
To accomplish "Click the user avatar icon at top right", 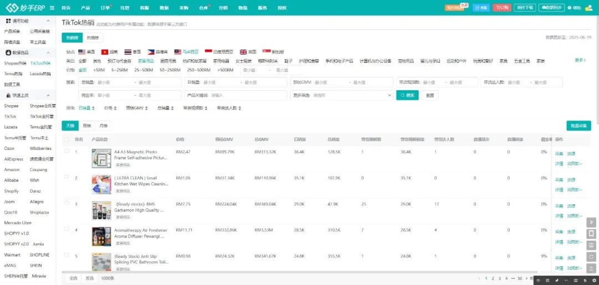I will [588, 8].
